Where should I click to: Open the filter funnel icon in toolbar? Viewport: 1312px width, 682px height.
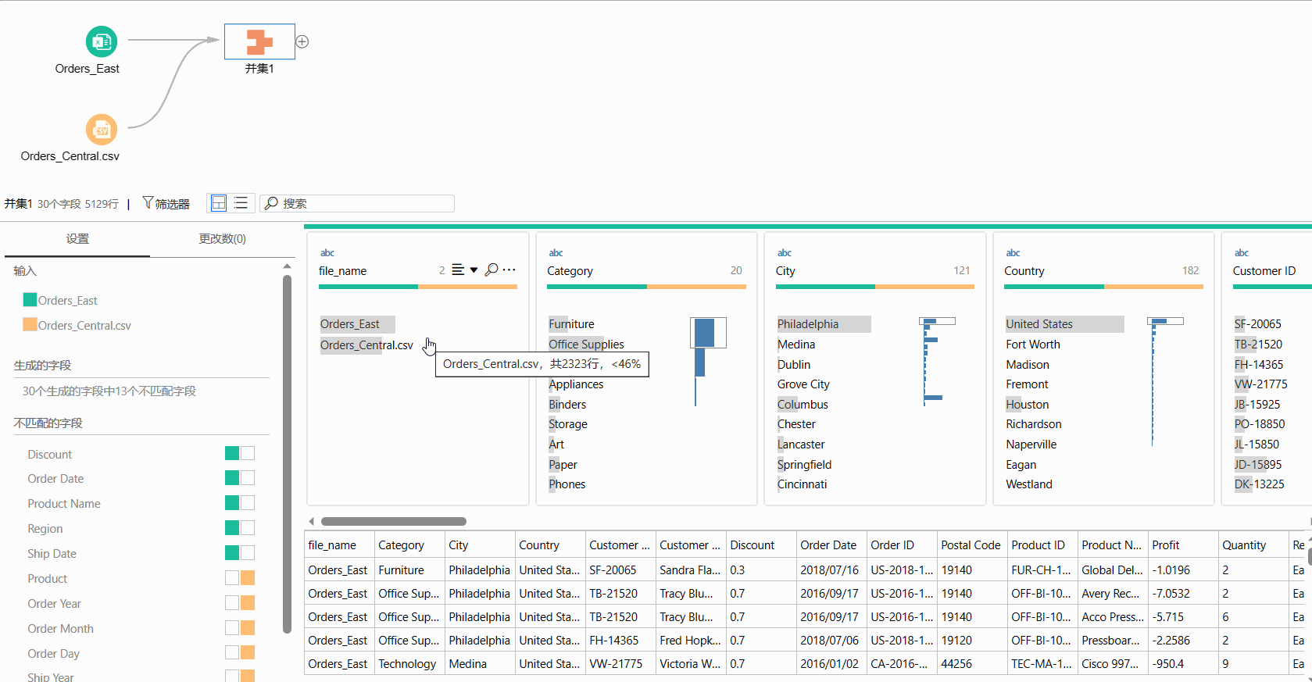[148, 203]
